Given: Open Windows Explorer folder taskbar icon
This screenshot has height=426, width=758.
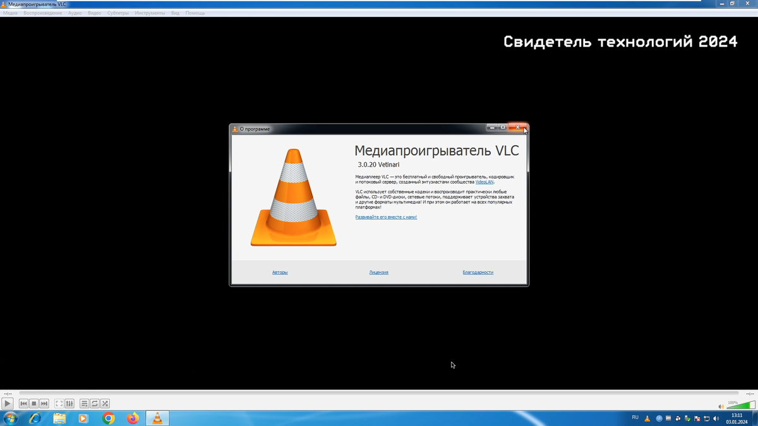Looking at the screenshot, I should pos(59,418).
